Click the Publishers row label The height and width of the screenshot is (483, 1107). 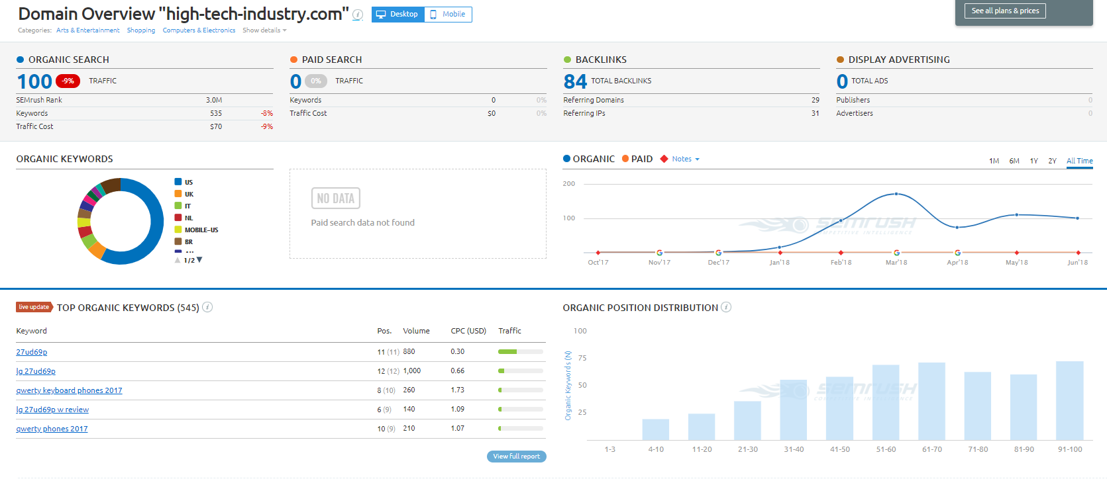pos(853,100)
